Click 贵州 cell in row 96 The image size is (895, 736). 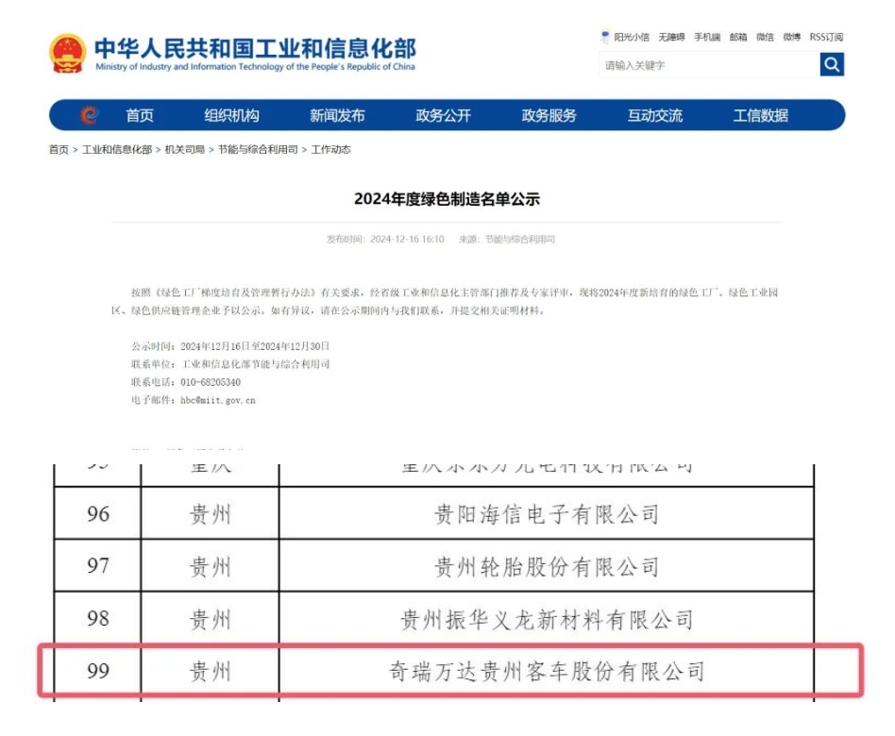pos(210,514)
